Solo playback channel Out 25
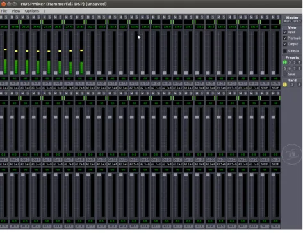Viewport: 303px width, 233px height. click(267, 93)
